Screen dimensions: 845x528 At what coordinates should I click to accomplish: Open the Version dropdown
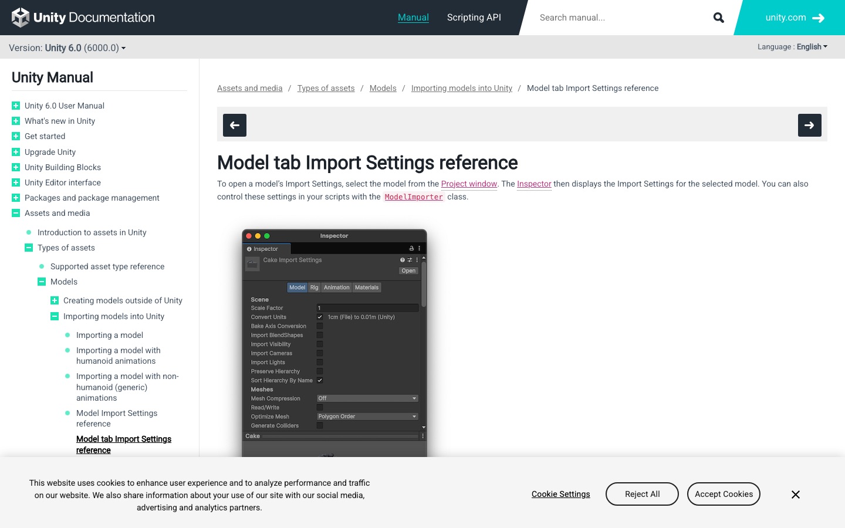(x=67, y=48)
